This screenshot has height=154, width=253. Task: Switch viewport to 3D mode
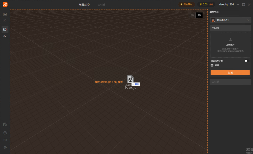(199, 15)
